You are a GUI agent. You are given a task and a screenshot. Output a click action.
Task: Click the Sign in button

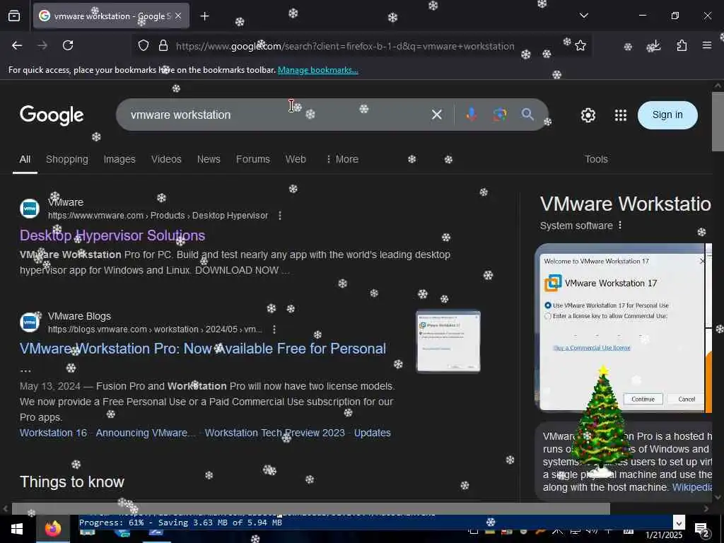coord(667,115)
